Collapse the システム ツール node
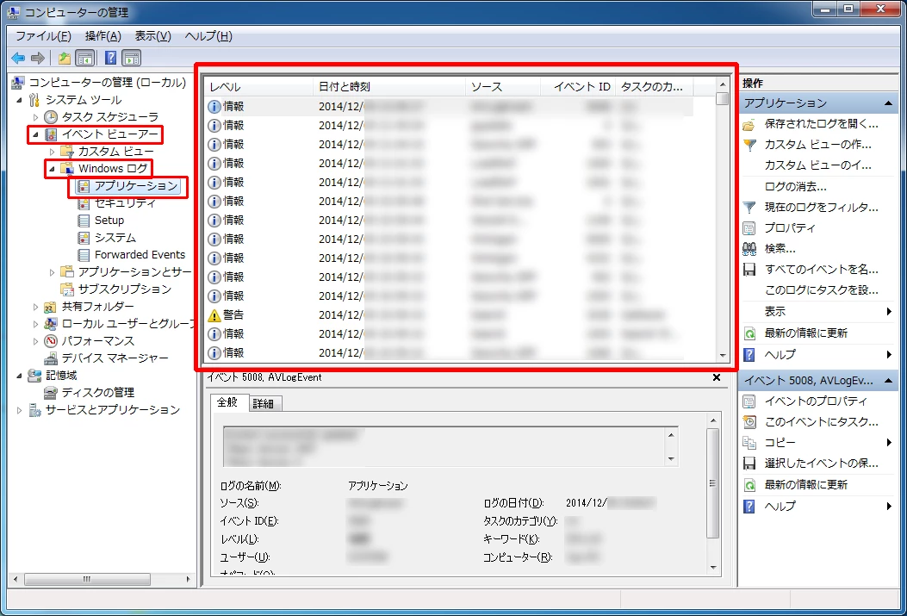 [19, 99]
